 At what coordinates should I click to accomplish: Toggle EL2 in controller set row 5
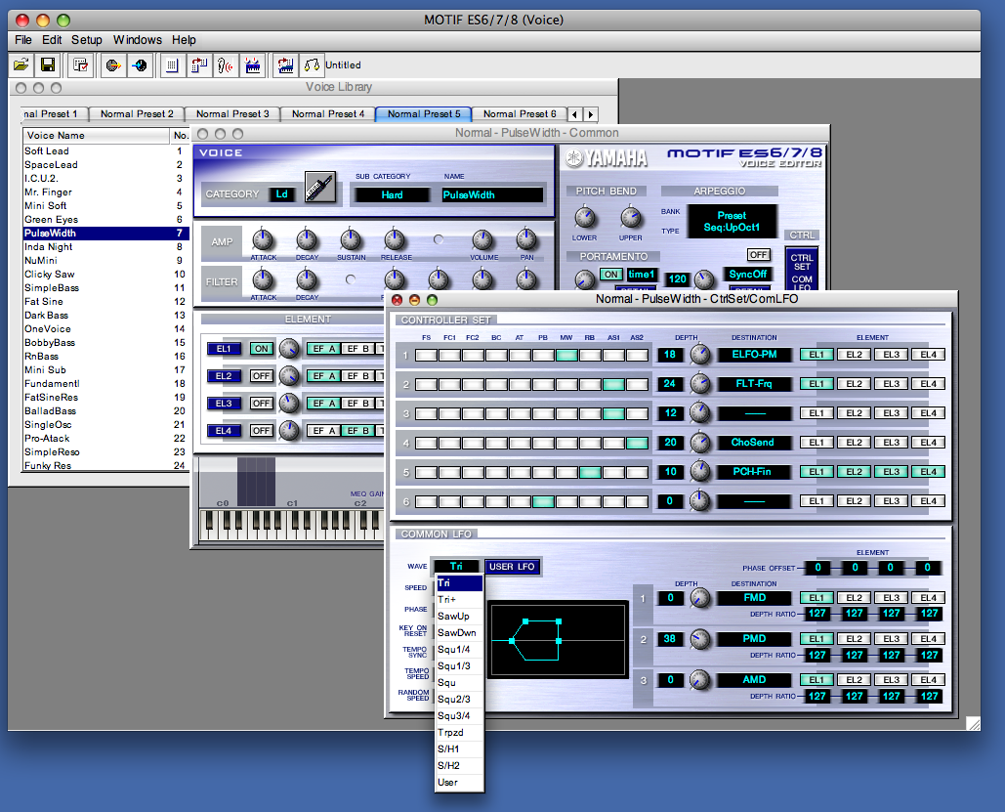(854, 471)
